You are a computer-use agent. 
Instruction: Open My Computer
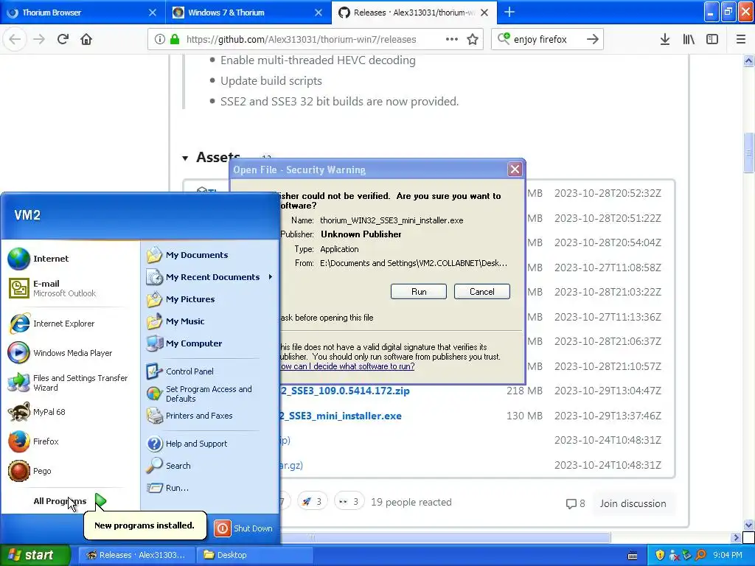click(210, 343)
